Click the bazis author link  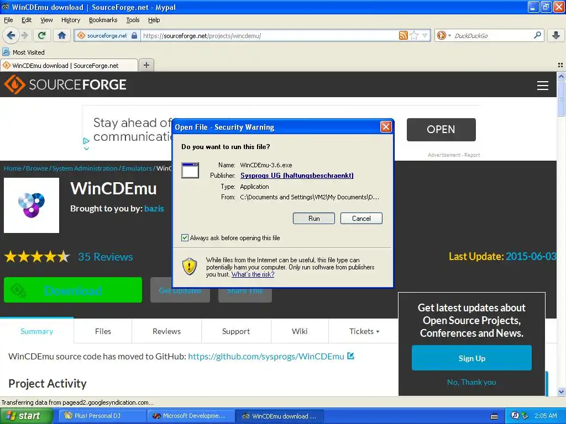pyautogui.click(x=154, y=208)
